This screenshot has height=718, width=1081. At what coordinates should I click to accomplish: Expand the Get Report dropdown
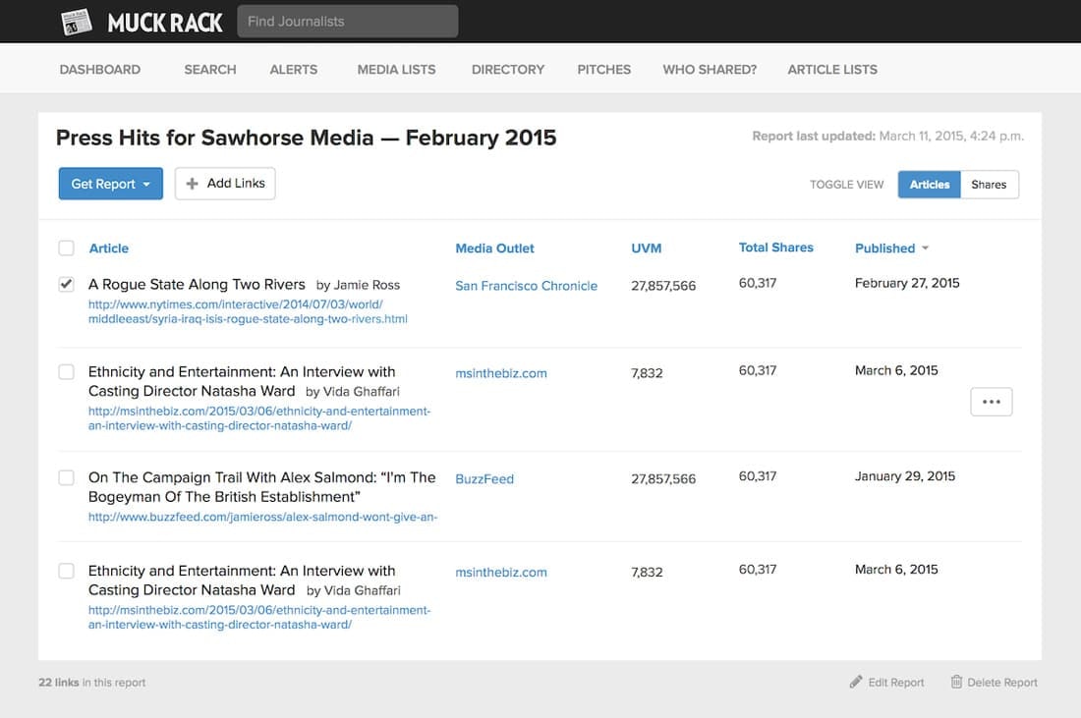point(110,184)
